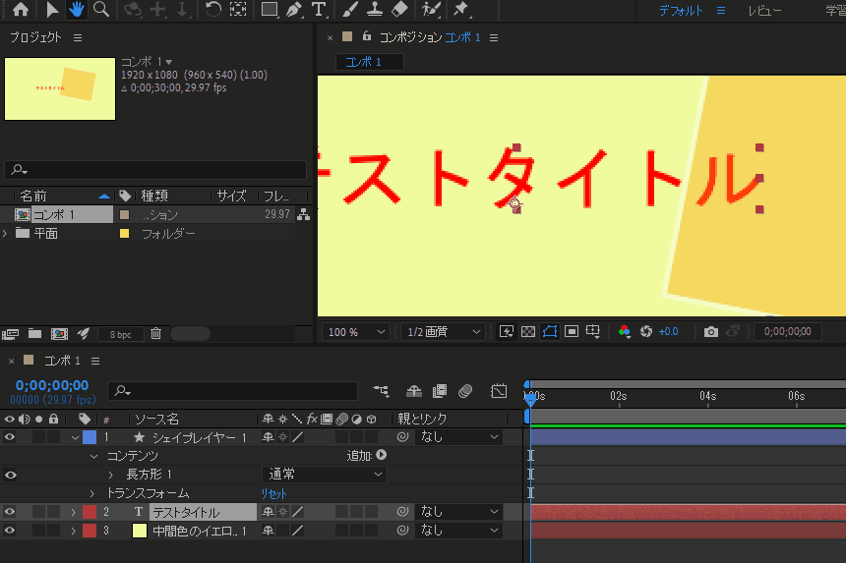Image resolution: width=846 pixels, height=563 pixels.
Task: Open the Graph Editor in timeline
Action: 499,391
